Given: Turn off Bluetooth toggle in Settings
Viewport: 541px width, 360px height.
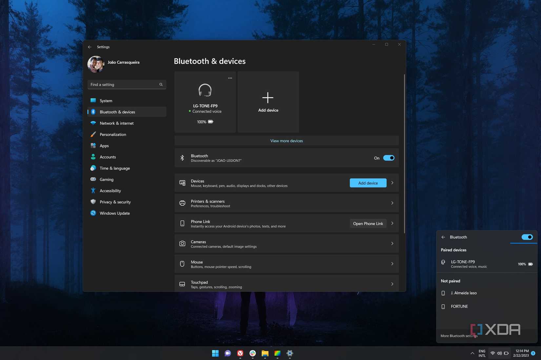Looking at the screenshot, I should [x=389, y=158].
